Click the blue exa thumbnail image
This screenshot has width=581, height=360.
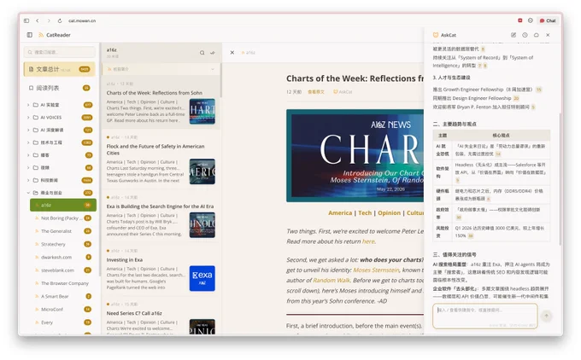(x=202, y=278)
